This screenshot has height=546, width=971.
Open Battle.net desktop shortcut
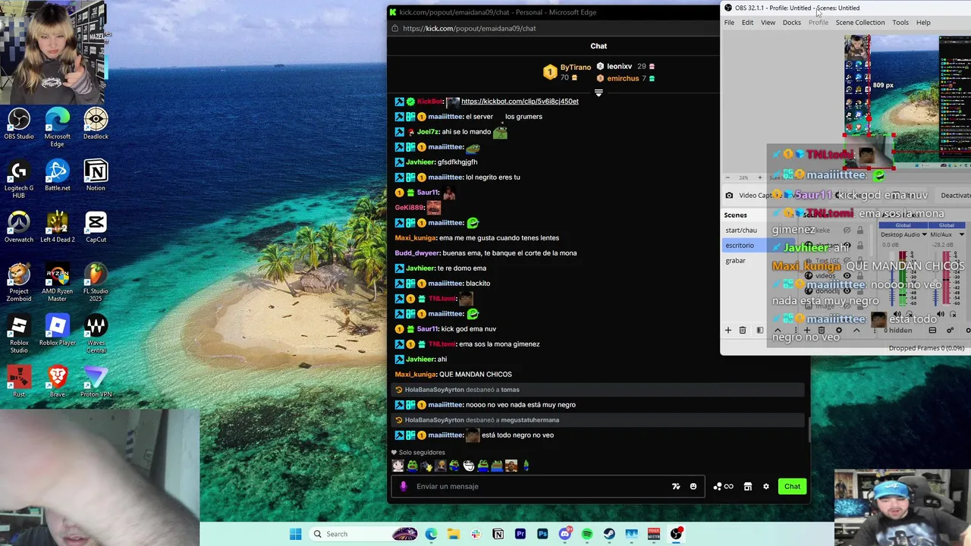57,176
